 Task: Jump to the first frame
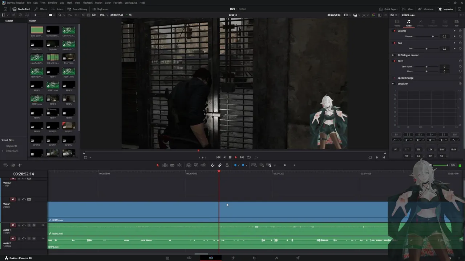(218, 157)
